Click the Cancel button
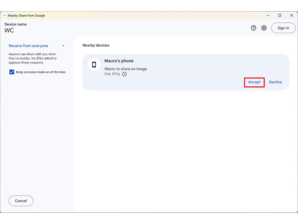The height and width of the screenshot is (224, 298). coord(21,201)
